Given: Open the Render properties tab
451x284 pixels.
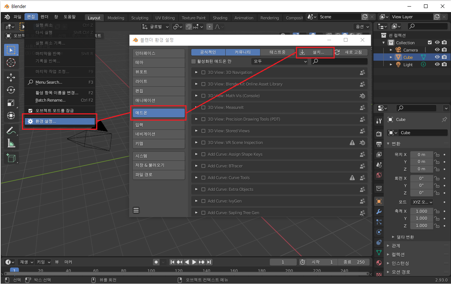Looking at the screenshot, I should tap(379, 134).
